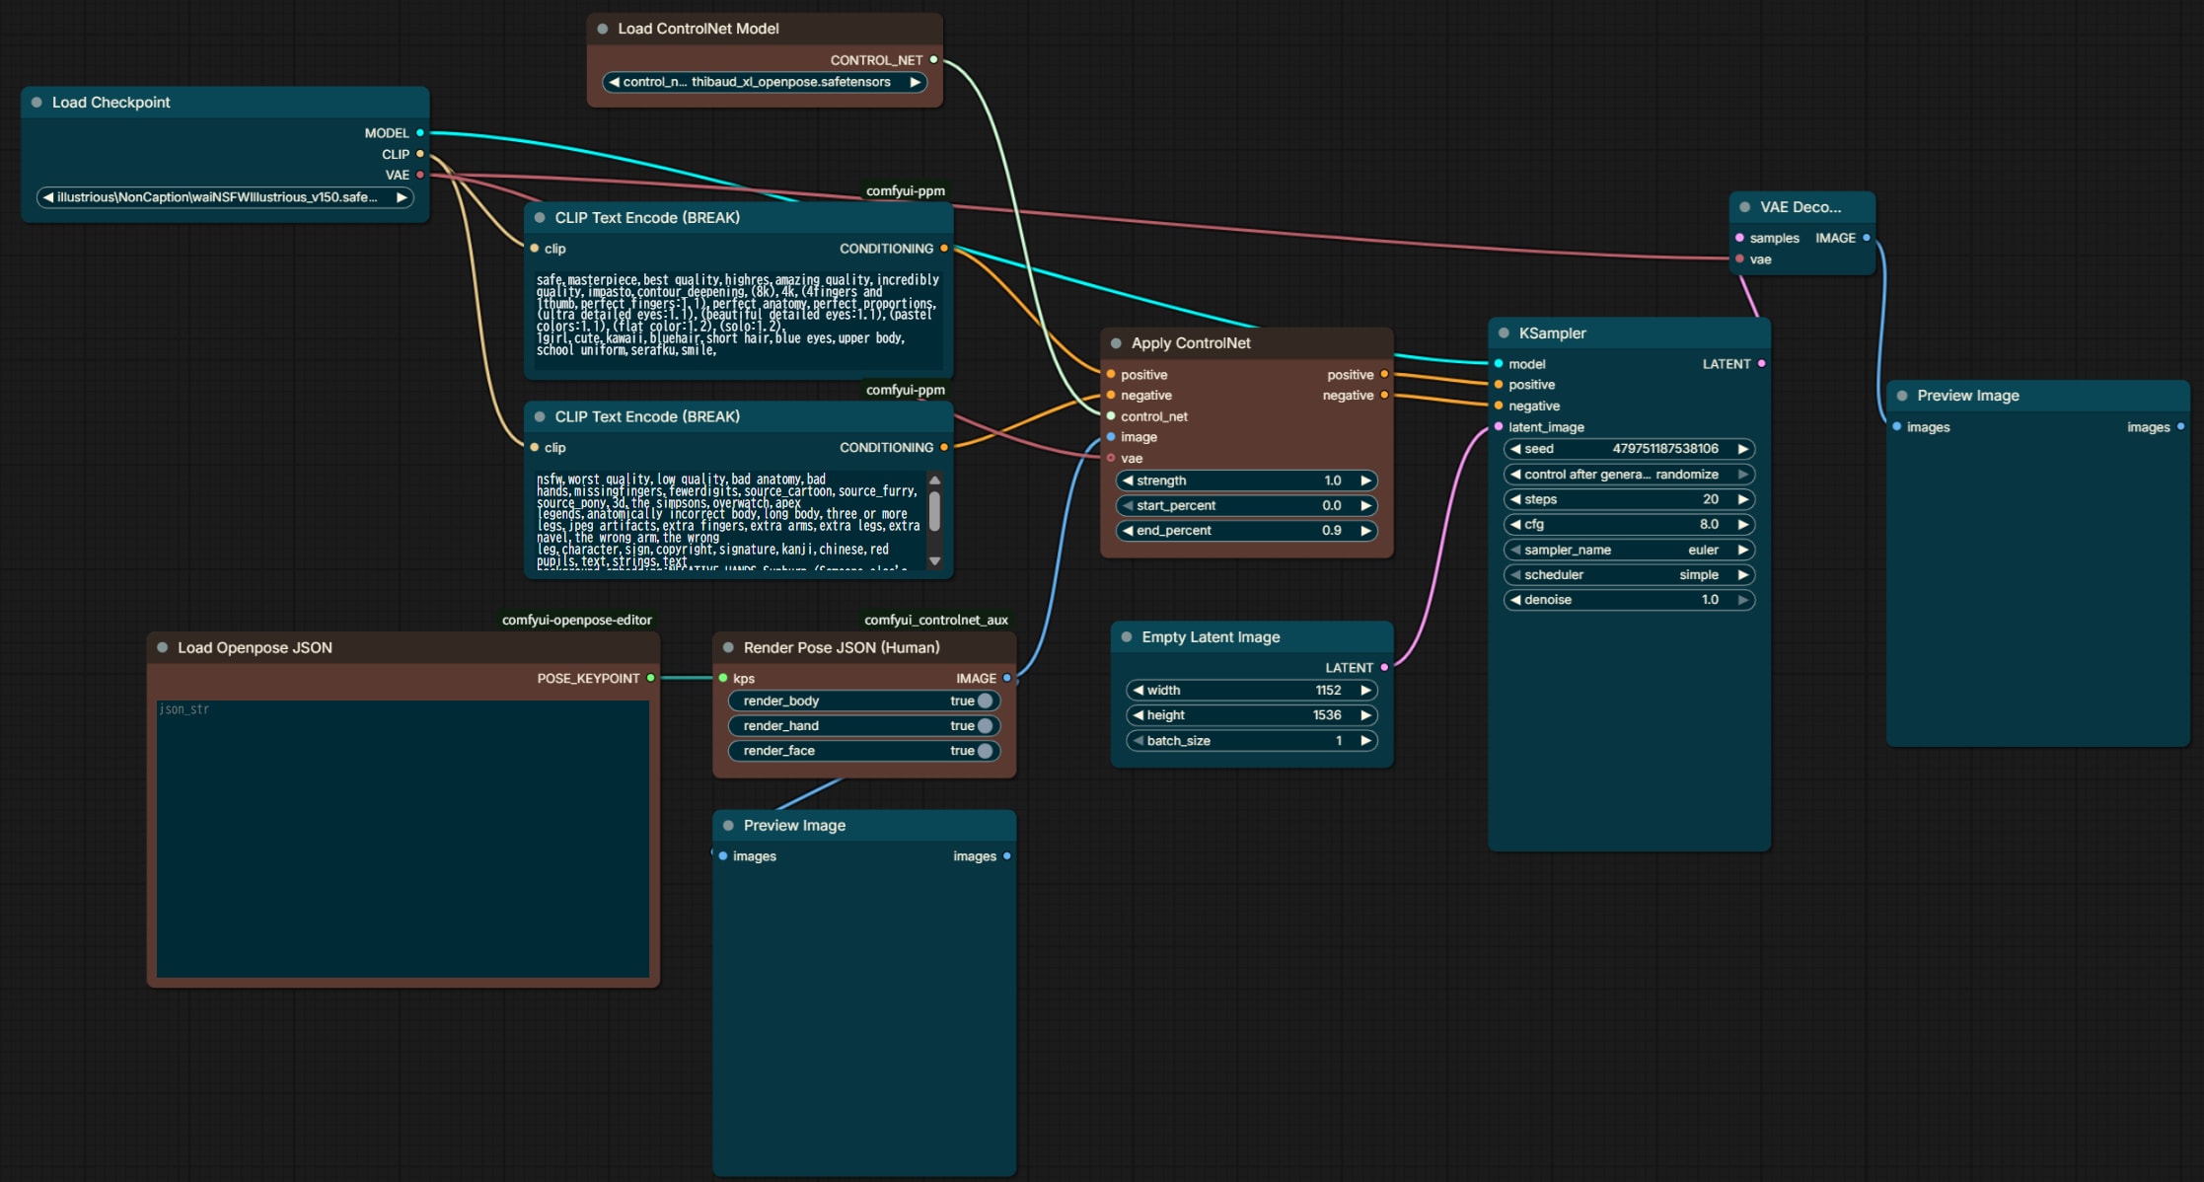Open the ControlNet model name selector
This screenshot has width=2204, height=1182.
[x=765, y=82]
